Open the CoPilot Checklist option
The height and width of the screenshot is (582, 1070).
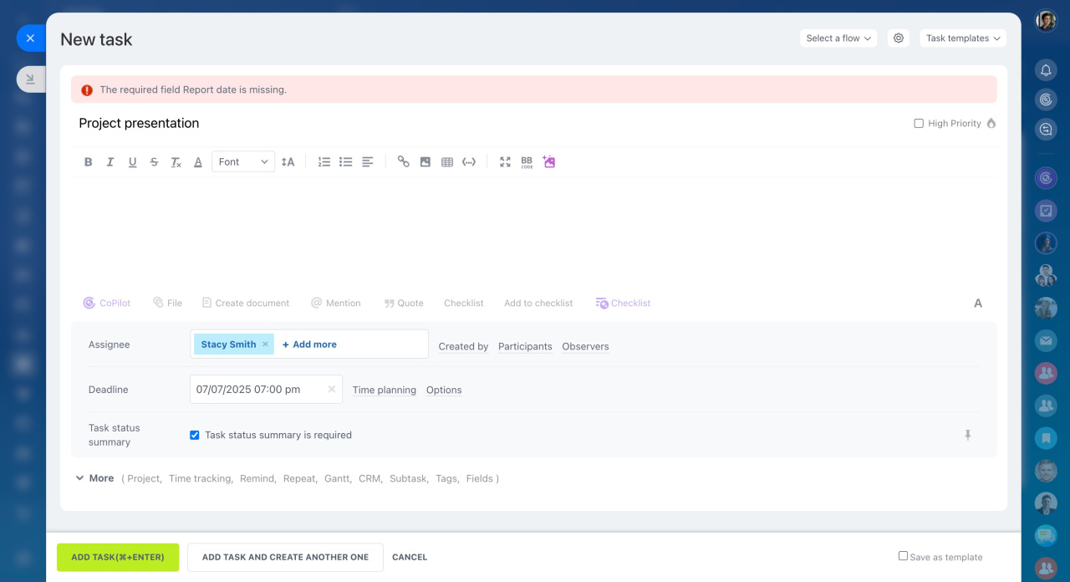[x=623, y=303]
